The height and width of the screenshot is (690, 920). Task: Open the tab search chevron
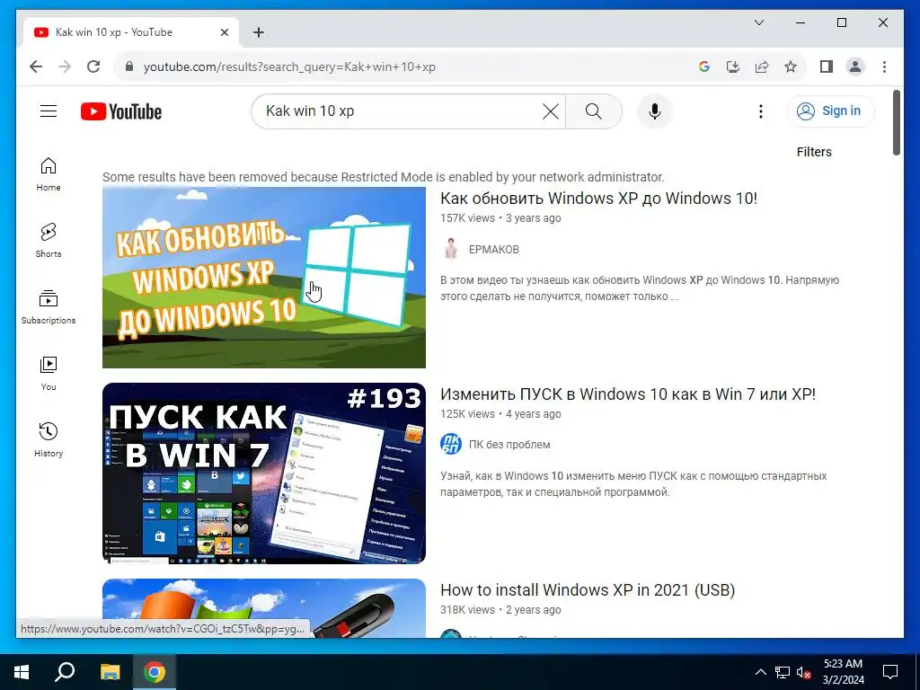pos(758,22)
